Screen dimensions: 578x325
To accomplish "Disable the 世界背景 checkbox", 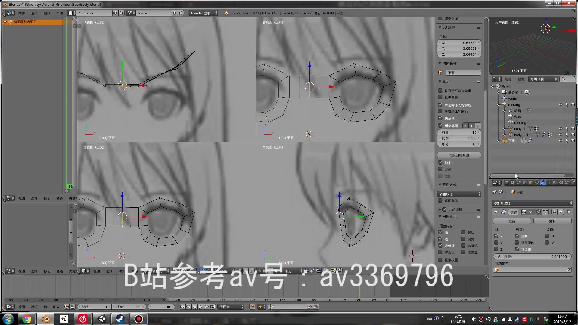I will (440, 97).
